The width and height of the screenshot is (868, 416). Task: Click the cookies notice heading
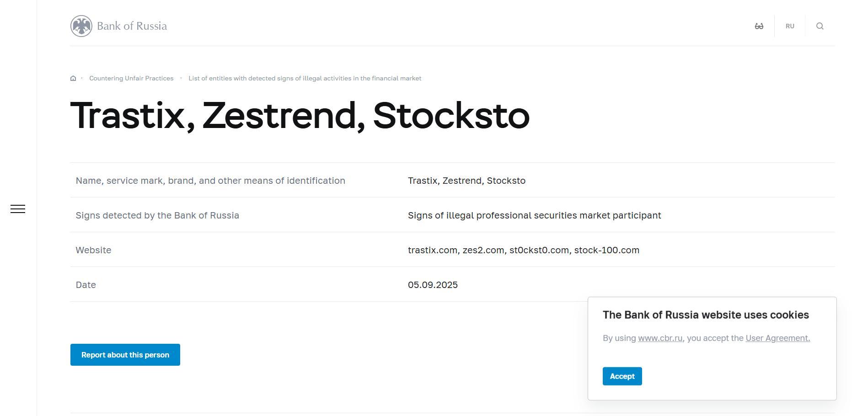coord(706,315)
